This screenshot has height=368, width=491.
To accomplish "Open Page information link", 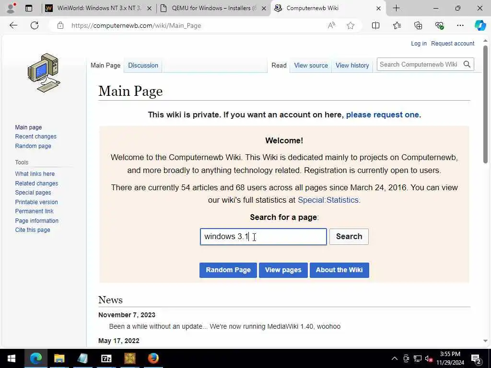I will [x=36, y=220].
